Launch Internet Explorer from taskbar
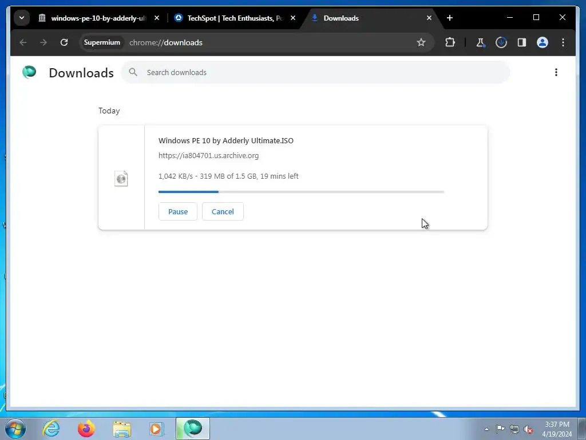This screenshot has width=586, height=440. tap(51, 429)
